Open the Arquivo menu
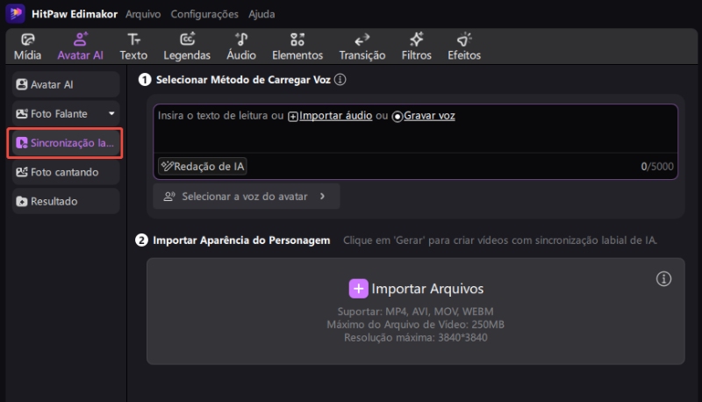The height and width of the screenshot is (402, 702). (x=143, y=14)
